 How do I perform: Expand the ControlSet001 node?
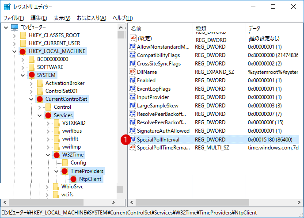[x=31, y=91]
